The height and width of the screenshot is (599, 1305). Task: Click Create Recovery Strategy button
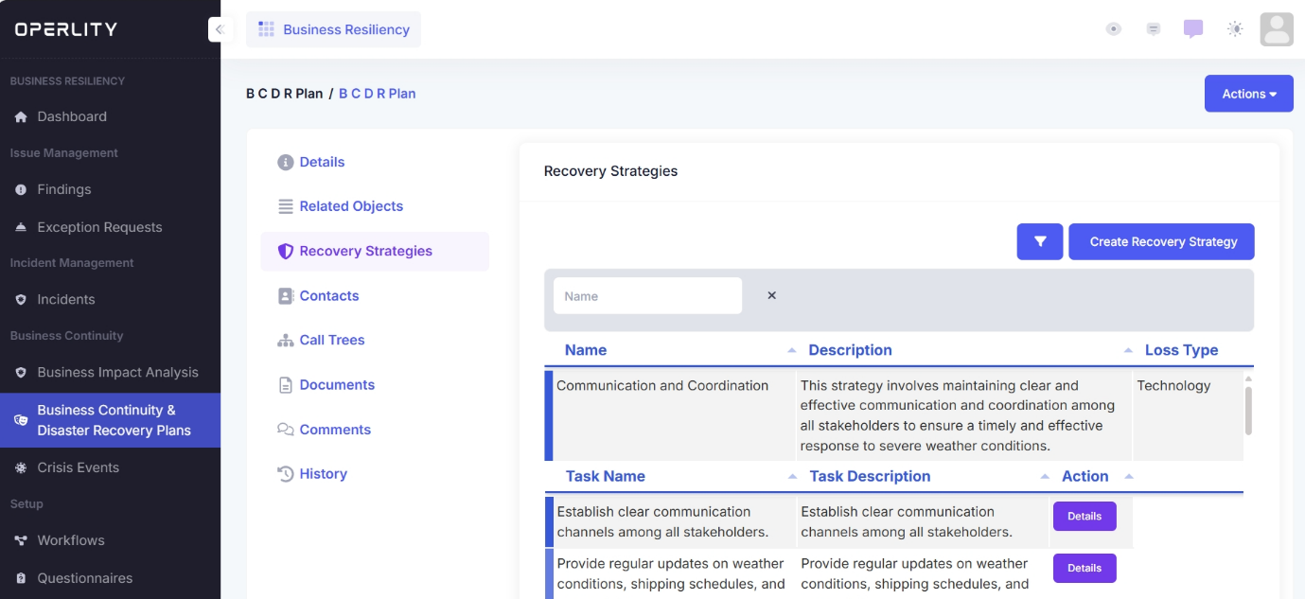(x=1161, y=241)
